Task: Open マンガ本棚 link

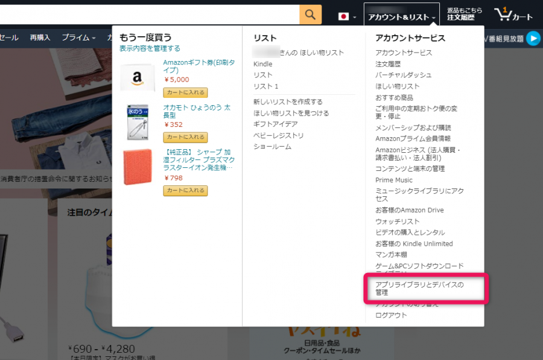Action: (x=391, y=255)
